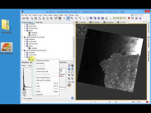Expand Tie-Point Grids under product [3]
Image resolution: width=151 pixels, height=113 pixels.
coord(25,44)
